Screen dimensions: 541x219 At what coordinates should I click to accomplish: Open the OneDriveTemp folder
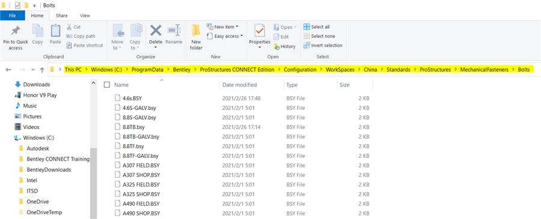pyautogui.click(x=44, y=212)
